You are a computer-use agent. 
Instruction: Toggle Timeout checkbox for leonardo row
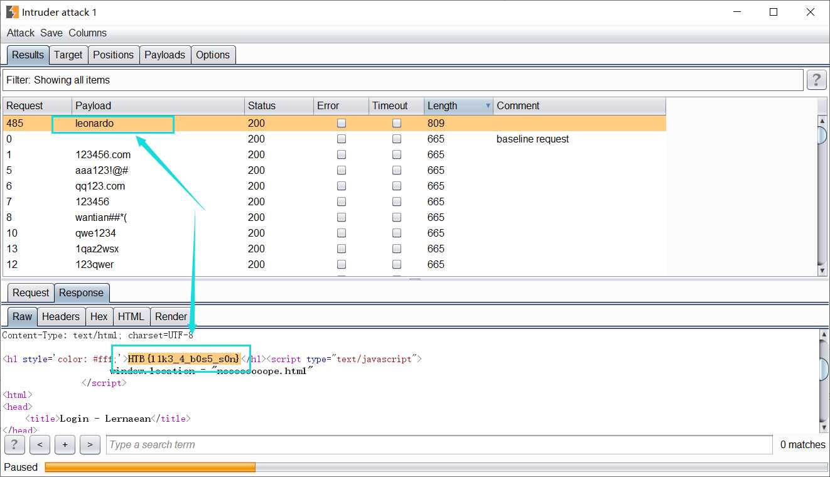click(x=397, y=123)
